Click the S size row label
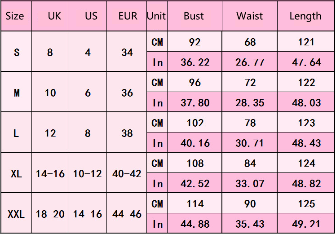Screen dimensions: 336x234 click(x=17, y=52)
